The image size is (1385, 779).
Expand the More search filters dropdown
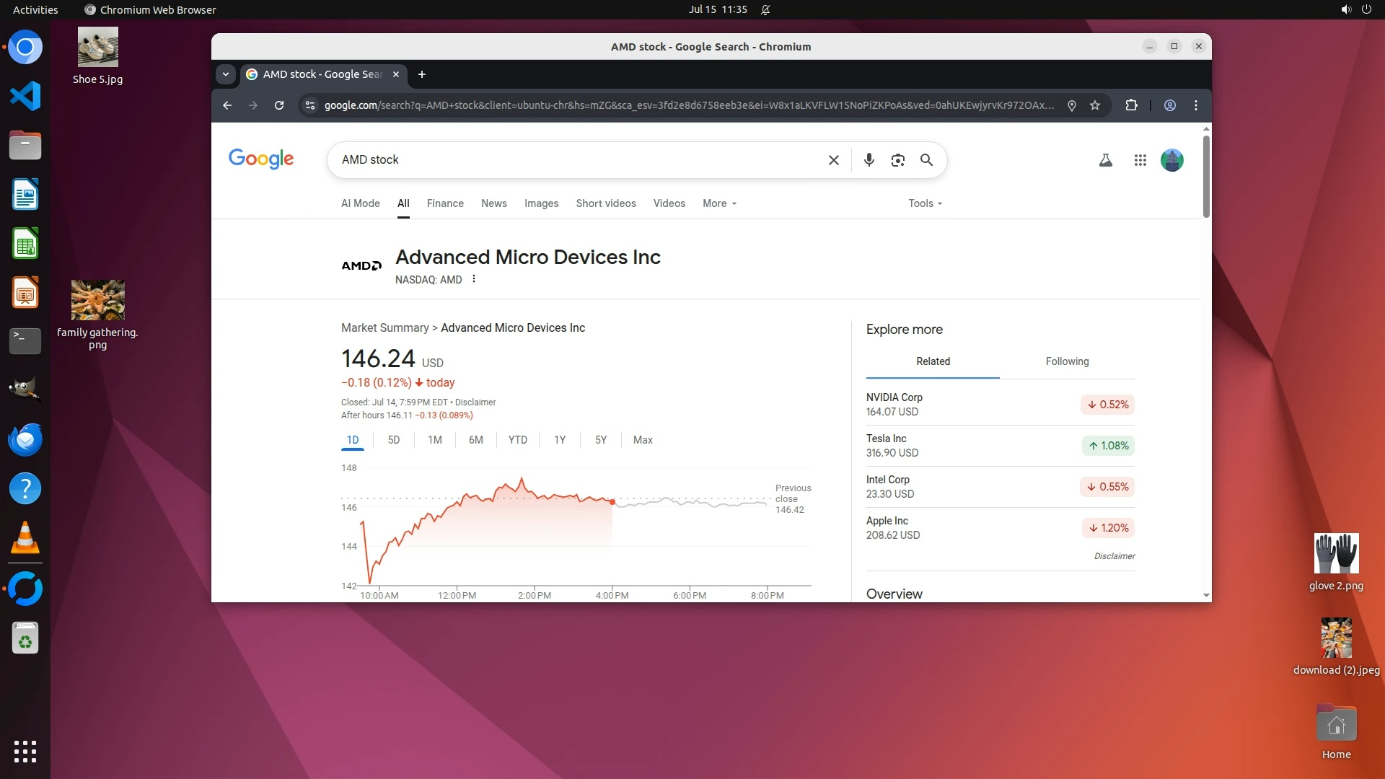click(719, 203)
